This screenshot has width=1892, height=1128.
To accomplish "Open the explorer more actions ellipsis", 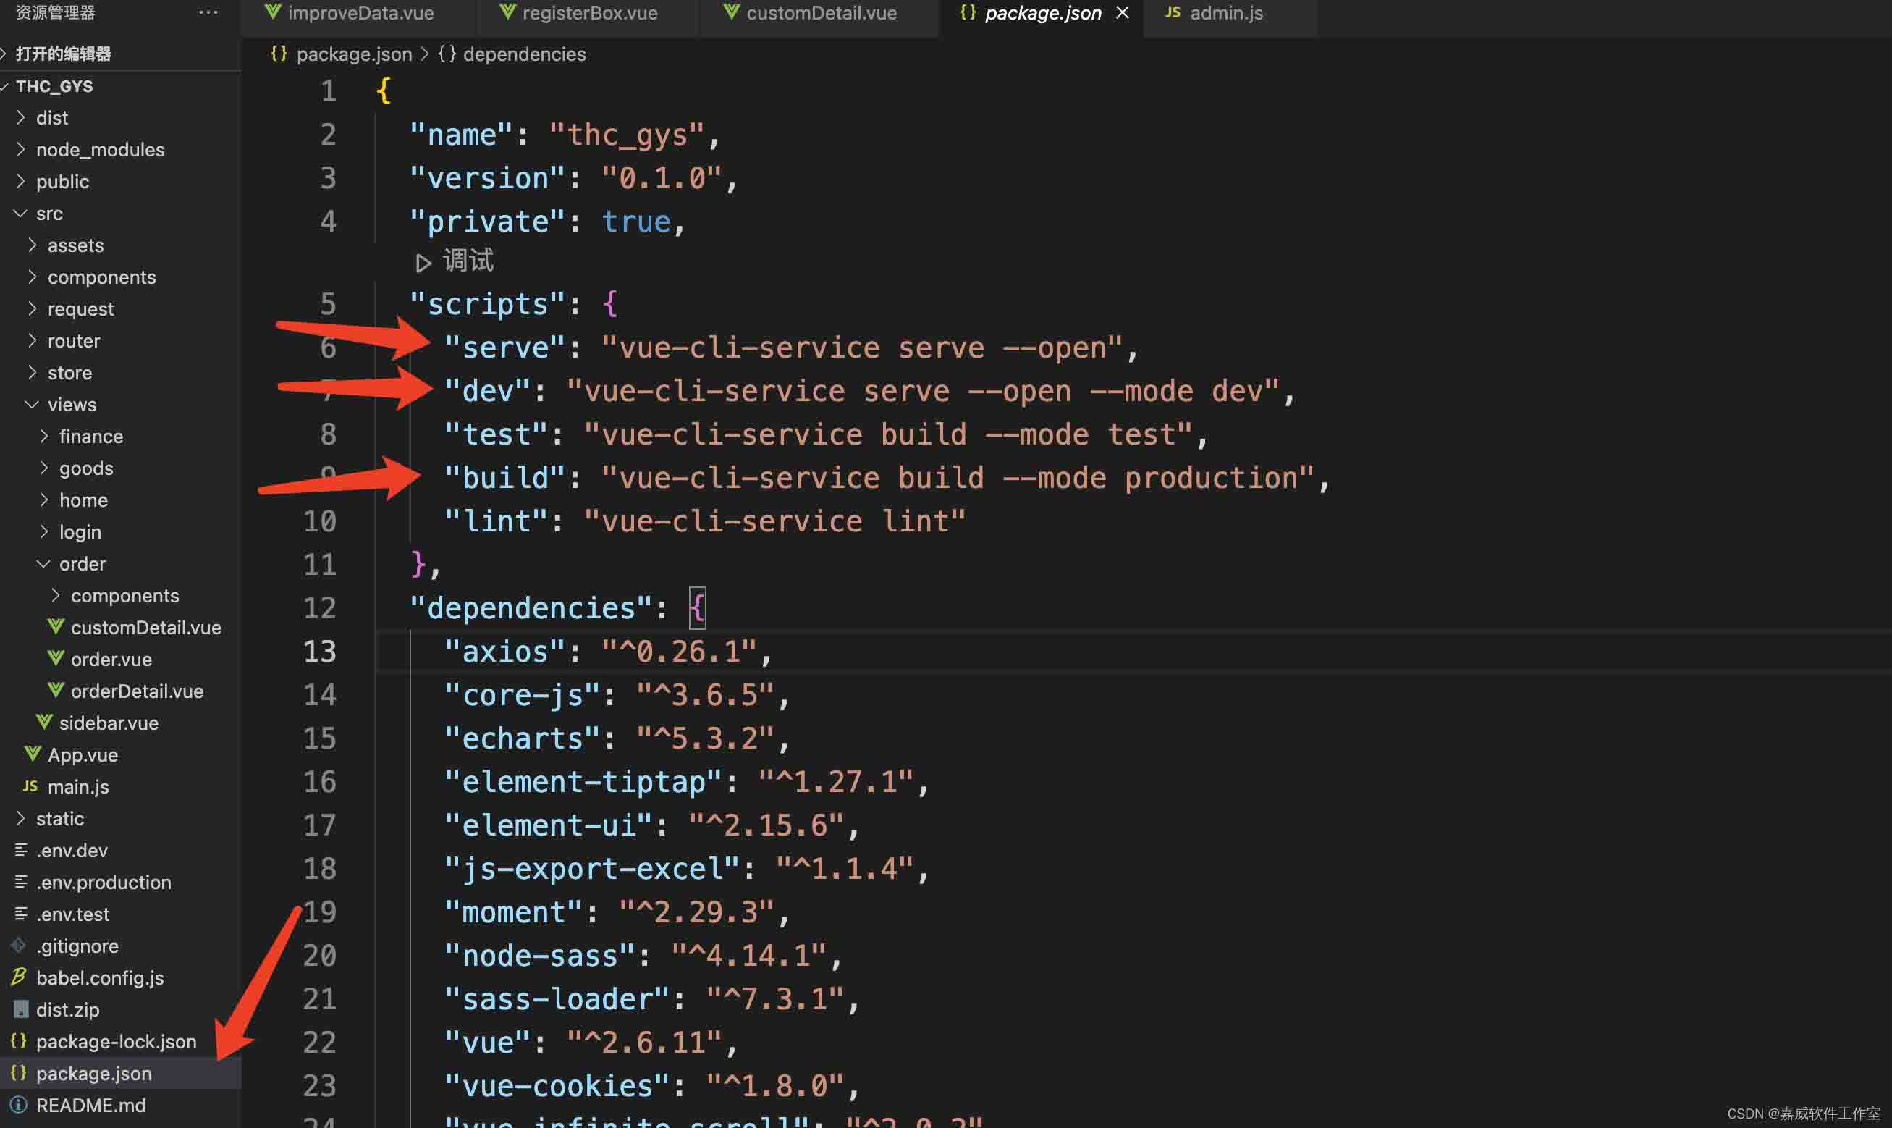I will point(208,12).
